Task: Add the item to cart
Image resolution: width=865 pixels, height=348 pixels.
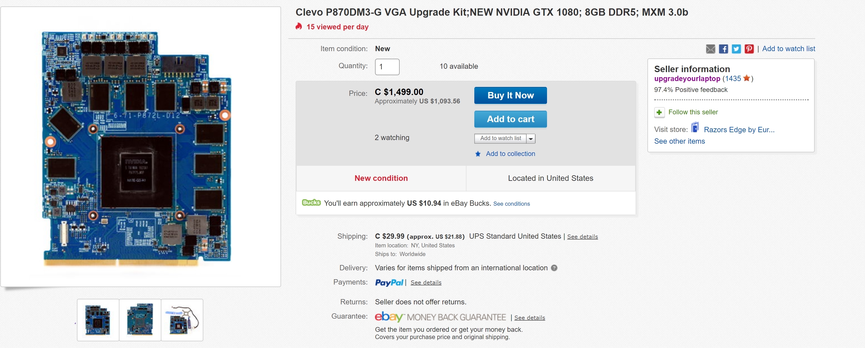Action: coord(510,119)
